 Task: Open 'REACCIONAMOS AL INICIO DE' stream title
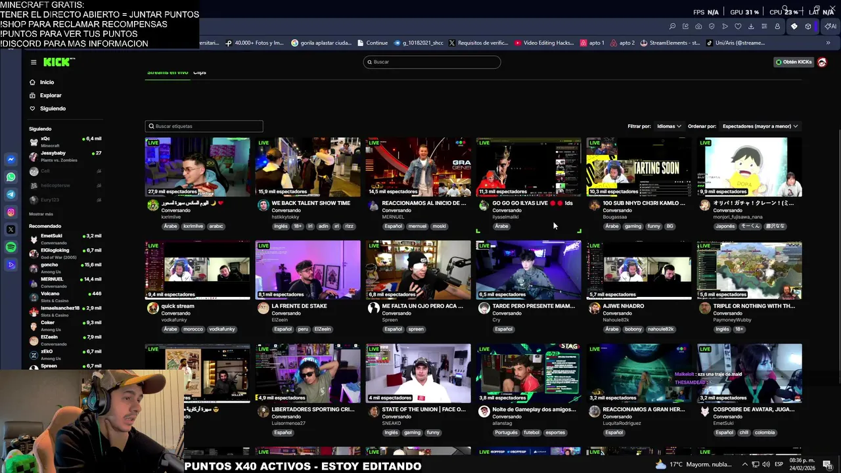click(x=424, y=203)
